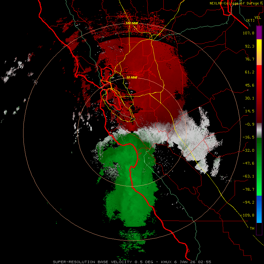This screenshot has width=264, height=264.
Task: Click the 92.3 value on the velocity scale
Action: 250,46
